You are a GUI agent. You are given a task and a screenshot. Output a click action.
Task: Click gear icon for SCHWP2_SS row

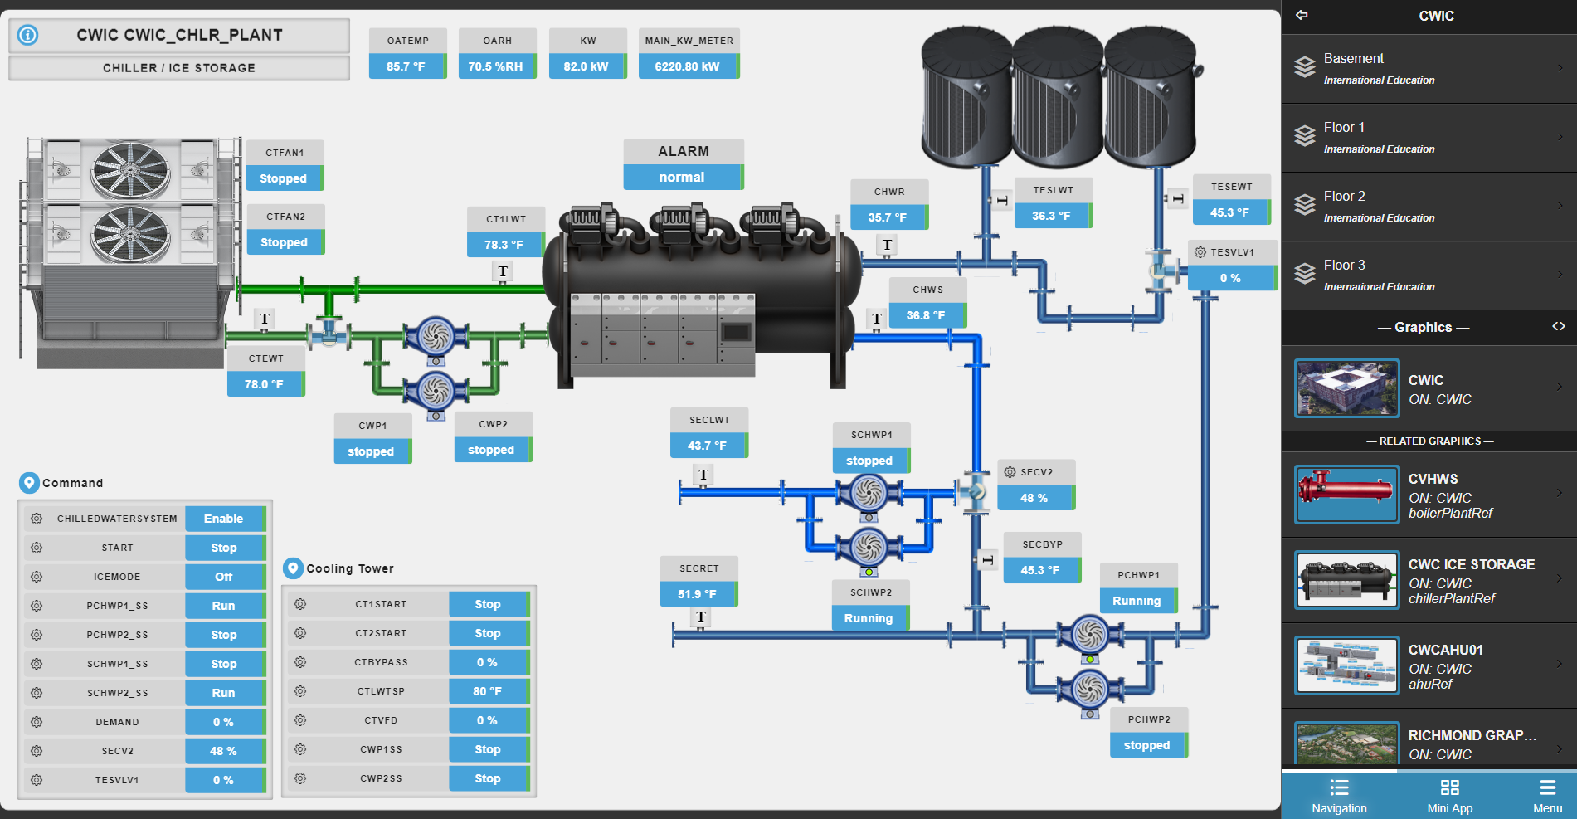tap(37, 693)
